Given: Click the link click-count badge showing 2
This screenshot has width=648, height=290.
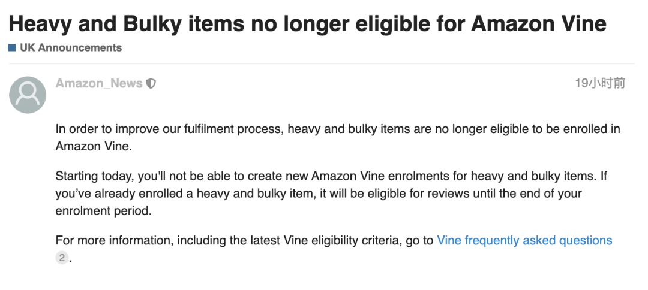Looking at the screenshot, I should pyautogui.click(x=61, y=259).
